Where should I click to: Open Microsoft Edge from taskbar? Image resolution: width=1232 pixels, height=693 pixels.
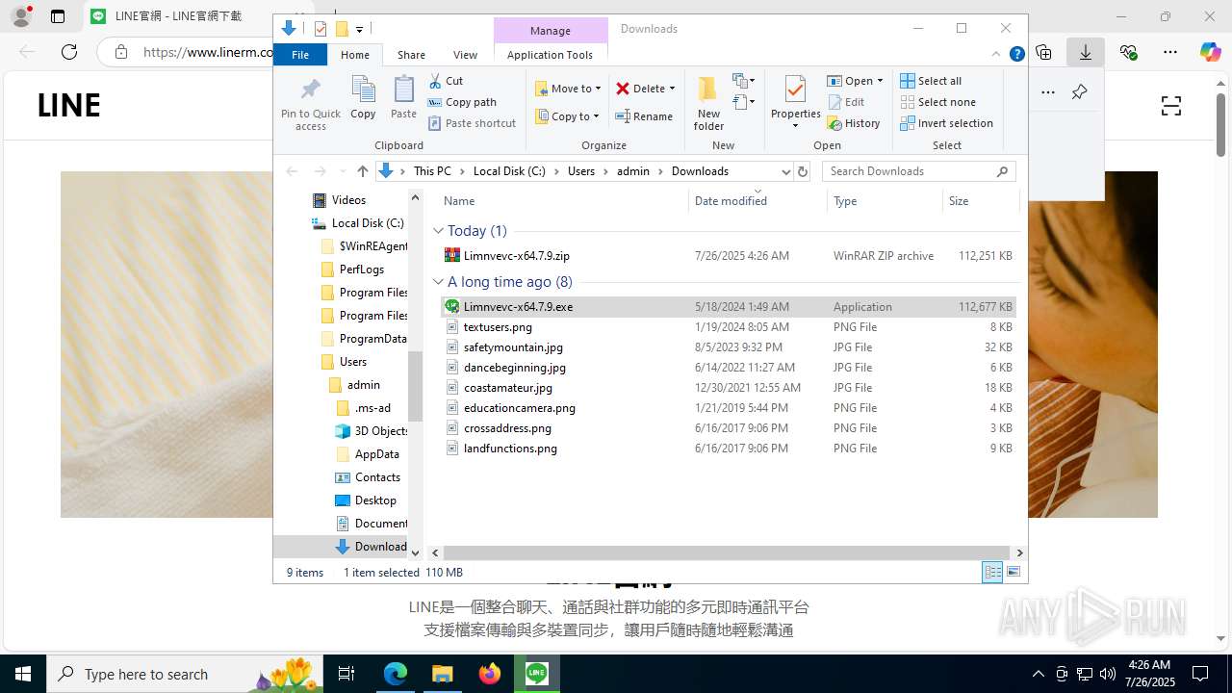click(x=396, y=674)
